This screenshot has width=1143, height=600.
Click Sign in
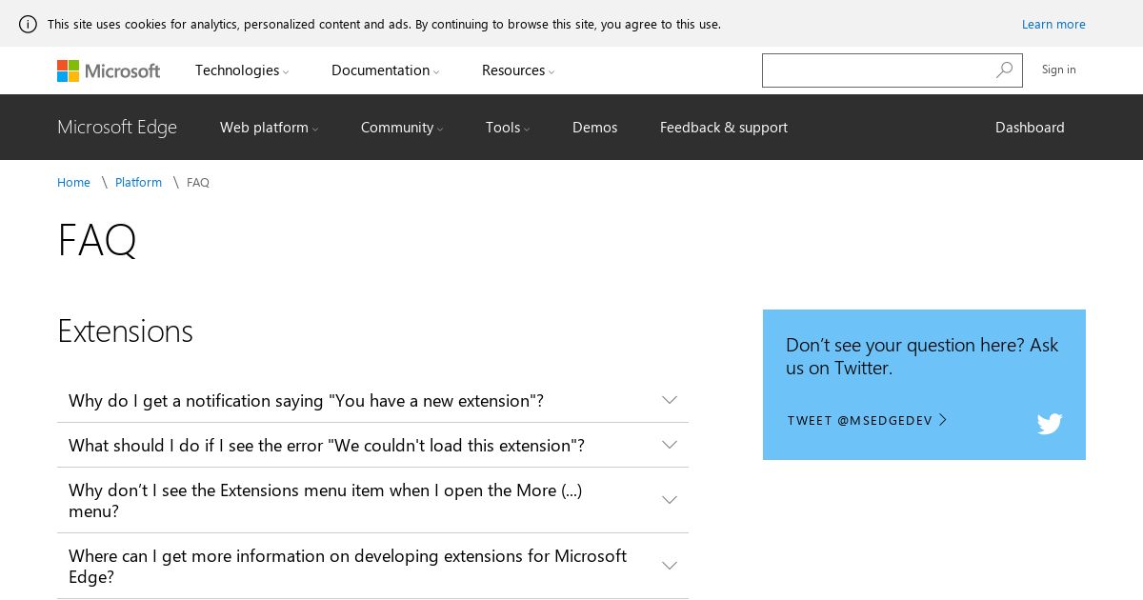[1058, 70]
